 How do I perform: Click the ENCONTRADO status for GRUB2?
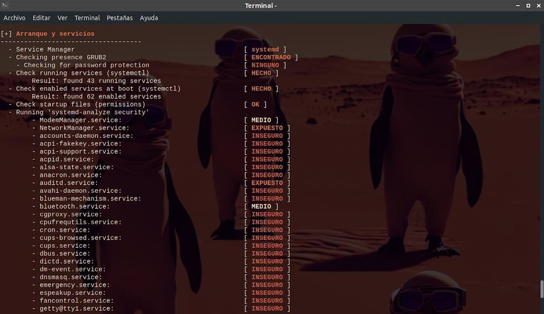point(271,57)
